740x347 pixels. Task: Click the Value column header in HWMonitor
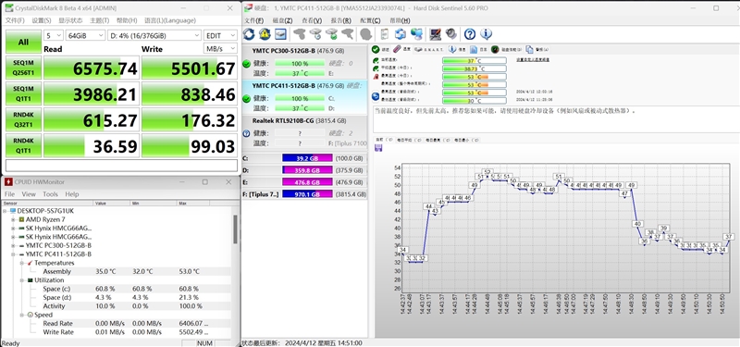pyautogui.click(x=112, y=203)
